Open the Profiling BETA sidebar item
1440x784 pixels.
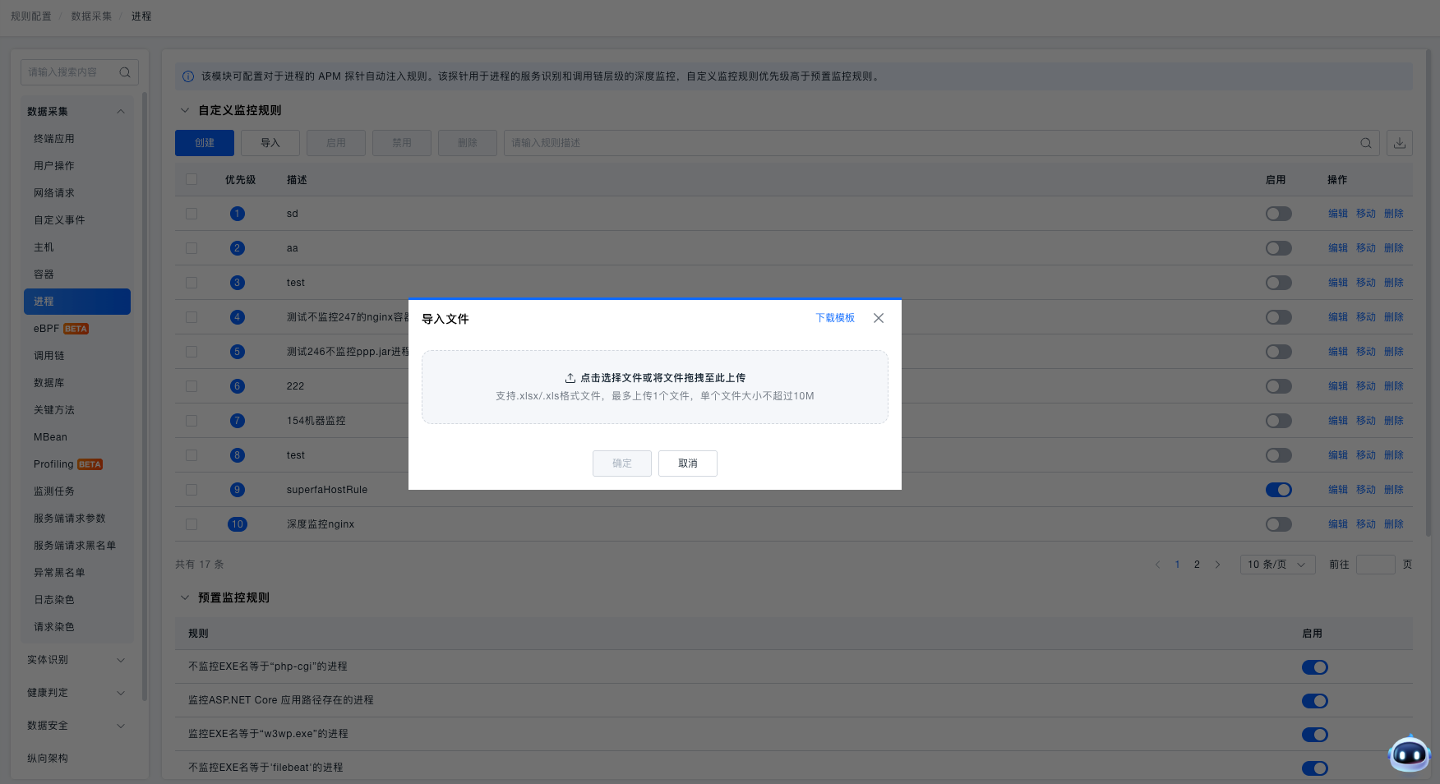[x=77, y=464]
